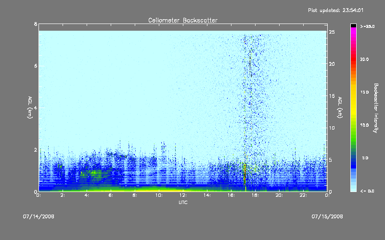
Task: Click the '20' kft tick label on right axis
Action: coord(332,64)
